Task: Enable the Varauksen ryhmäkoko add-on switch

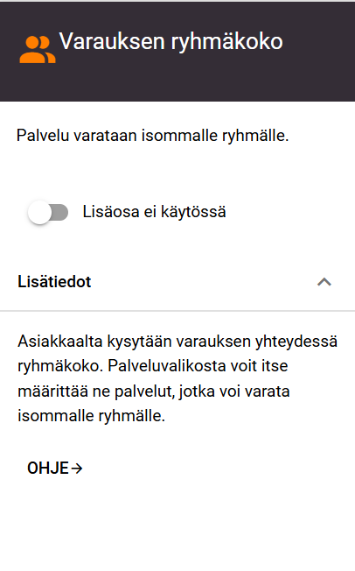Action: point(48,212)
